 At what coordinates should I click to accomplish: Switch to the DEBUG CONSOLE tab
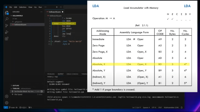click(x=72, y=74)
